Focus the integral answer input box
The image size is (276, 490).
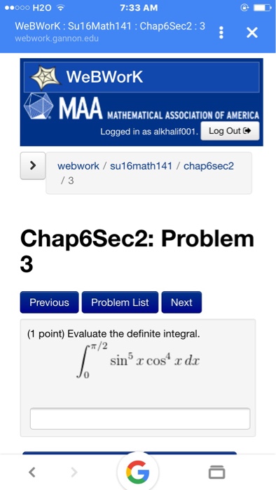pos(140,419)
